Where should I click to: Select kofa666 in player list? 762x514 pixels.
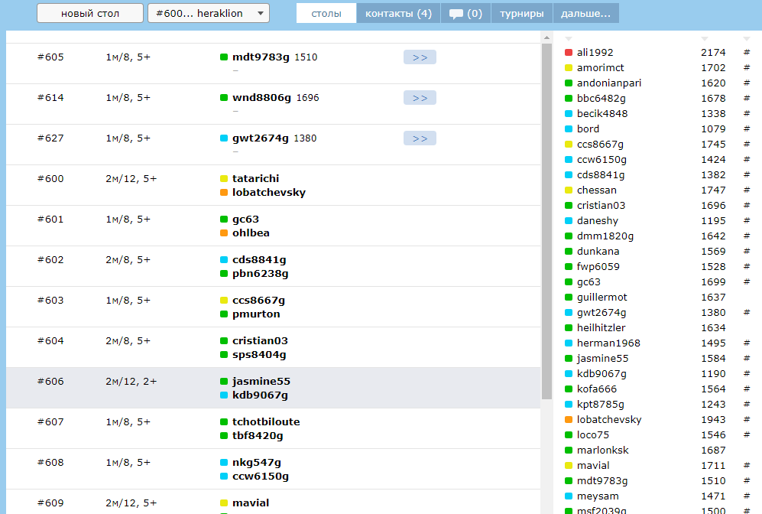(597, 389)
